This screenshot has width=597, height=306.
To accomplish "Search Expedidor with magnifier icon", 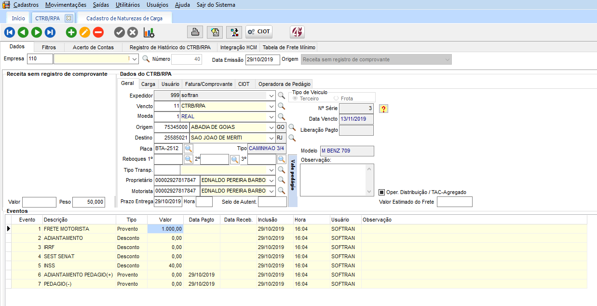I will (281, 96).
